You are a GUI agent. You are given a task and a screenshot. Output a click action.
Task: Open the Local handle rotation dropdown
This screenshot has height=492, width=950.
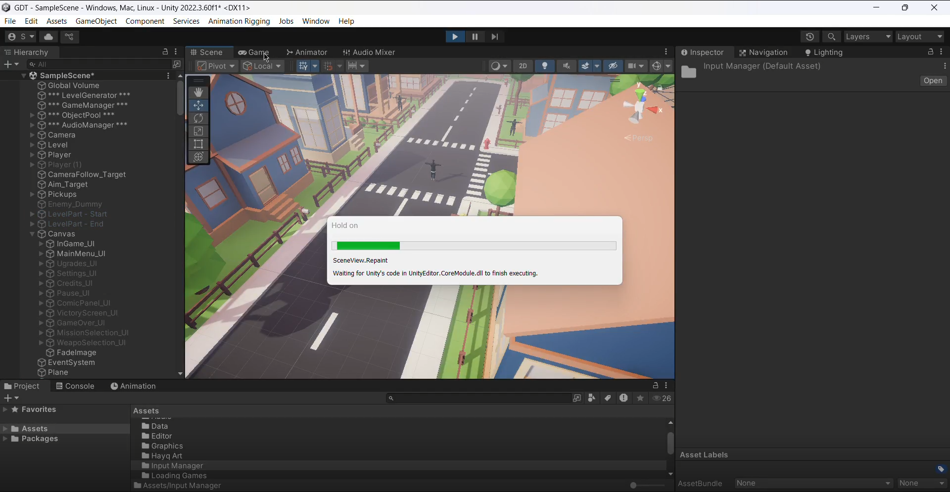[262, 66]
